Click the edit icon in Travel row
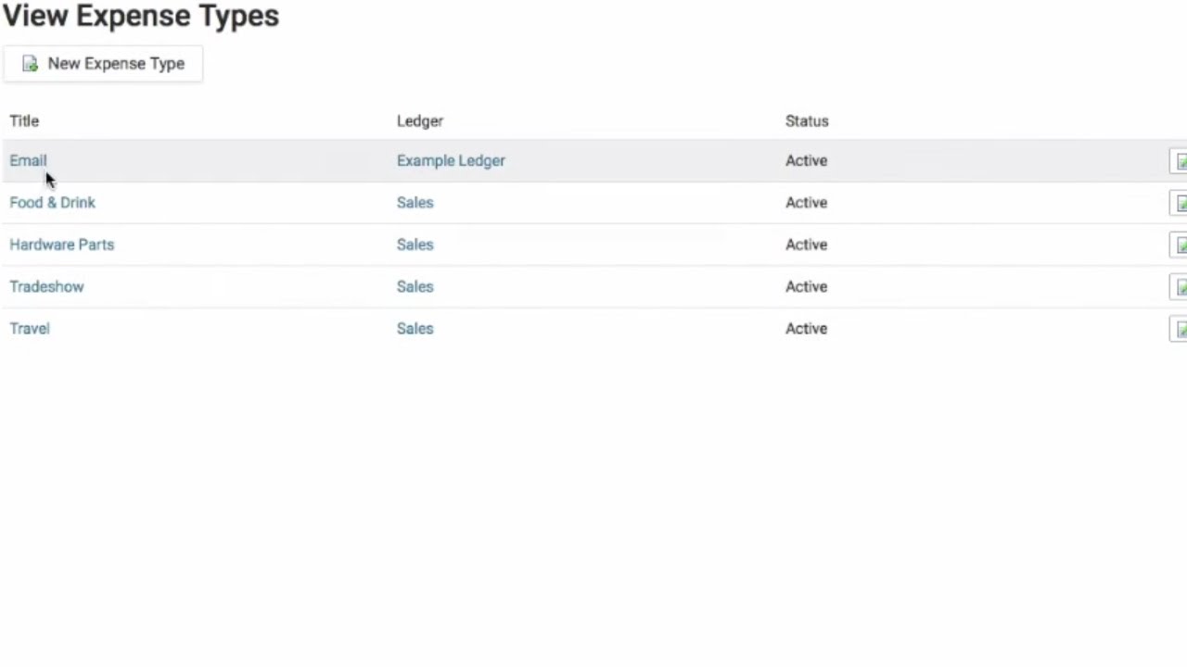This screenshot has width=1187, height=667. click(x=1179, y=329)
